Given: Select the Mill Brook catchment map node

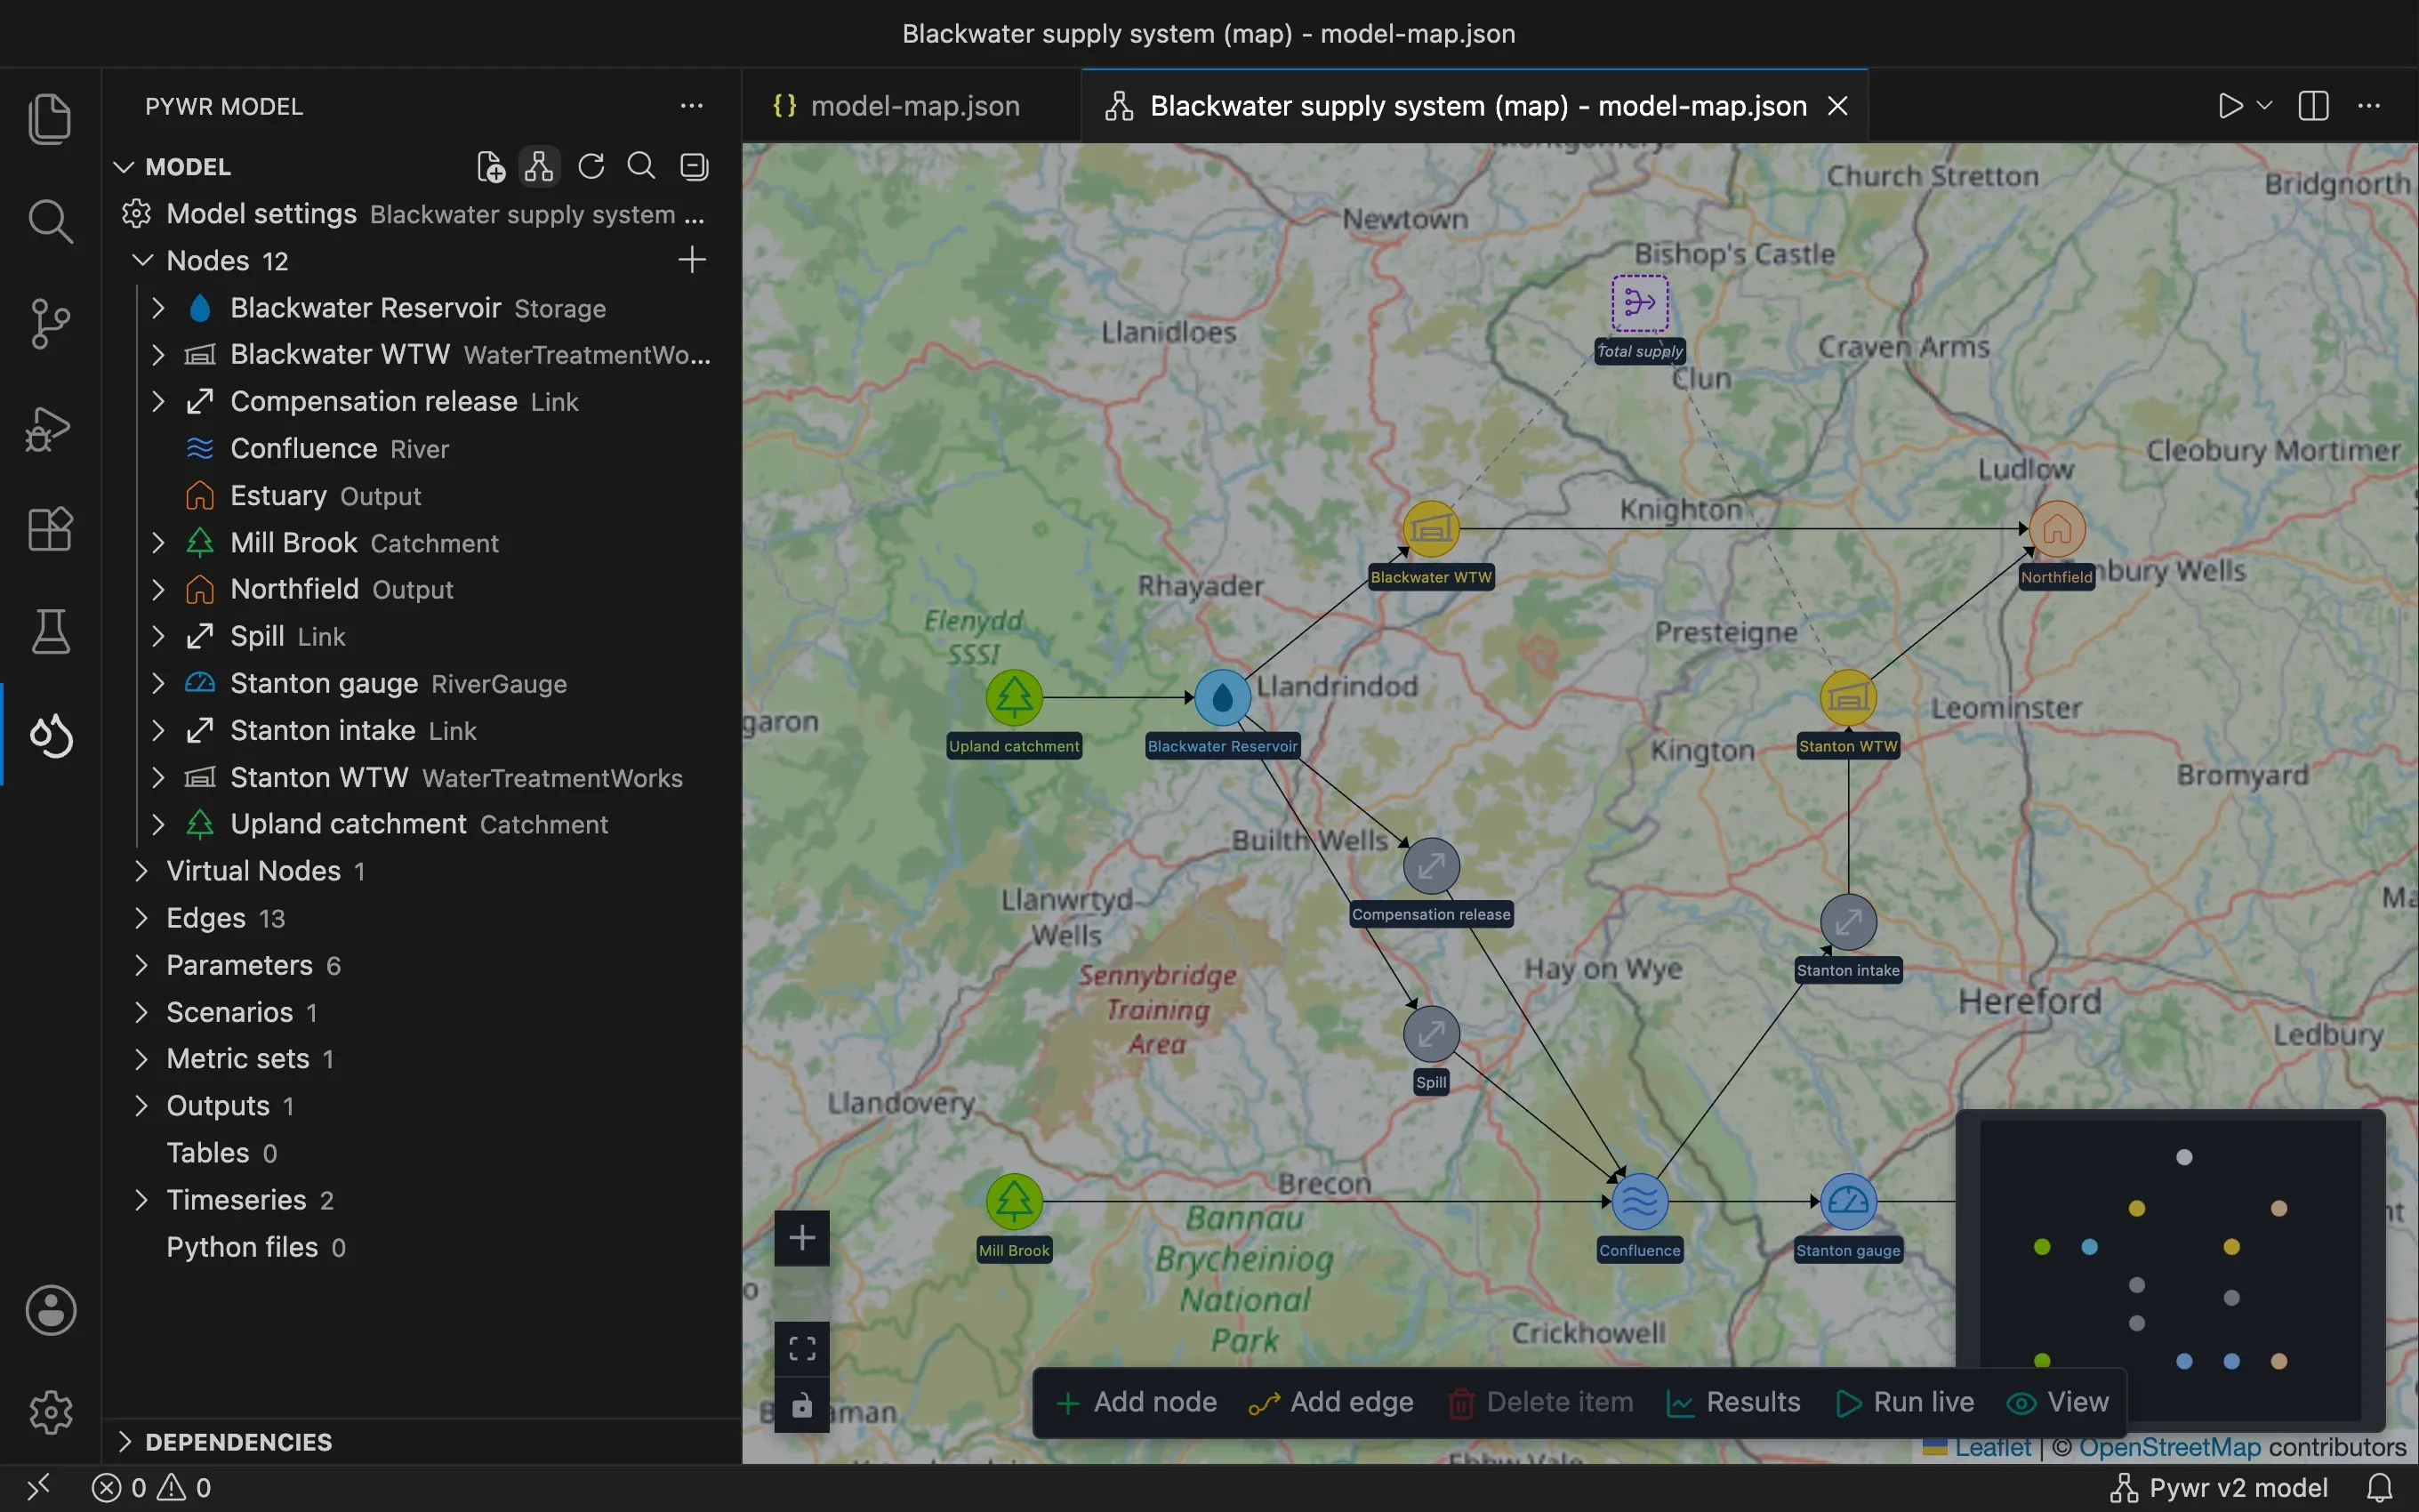Looking at the screenshot, I should (x=1014, y=1202).
